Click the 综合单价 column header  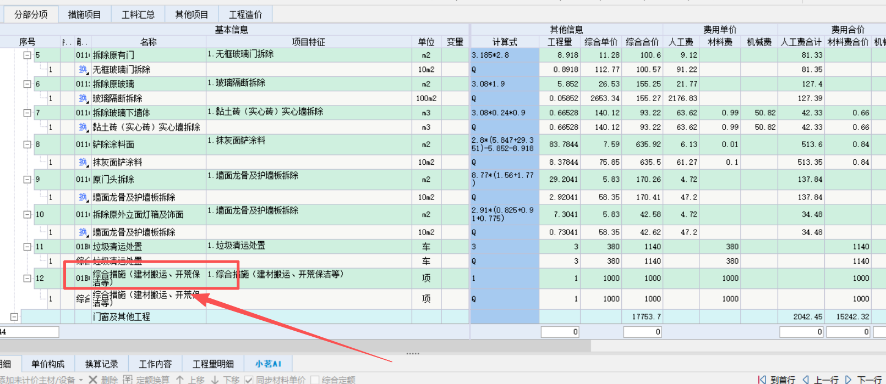pos(601,42)
